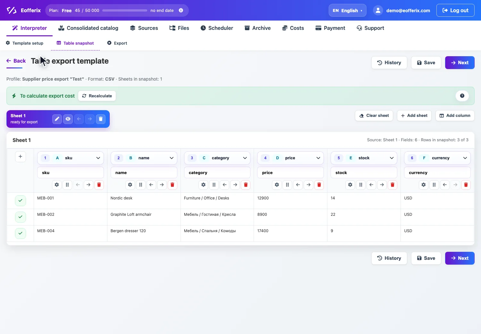Viewport: 481px width, 334px height.
Task: Move name column left
Action: coord(151,185)
